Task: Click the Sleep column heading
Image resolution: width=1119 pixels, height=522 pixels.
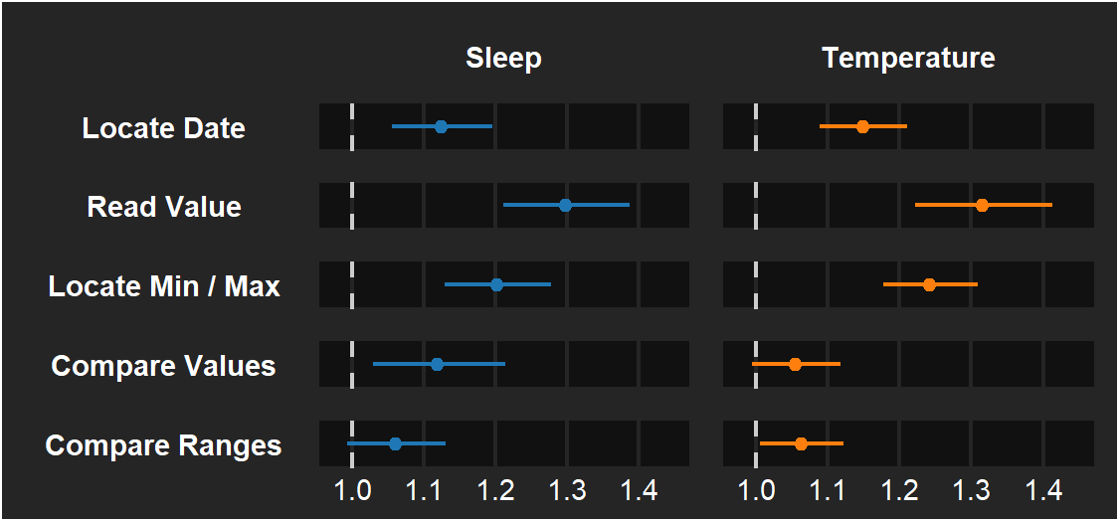Action: pos(503,58)
